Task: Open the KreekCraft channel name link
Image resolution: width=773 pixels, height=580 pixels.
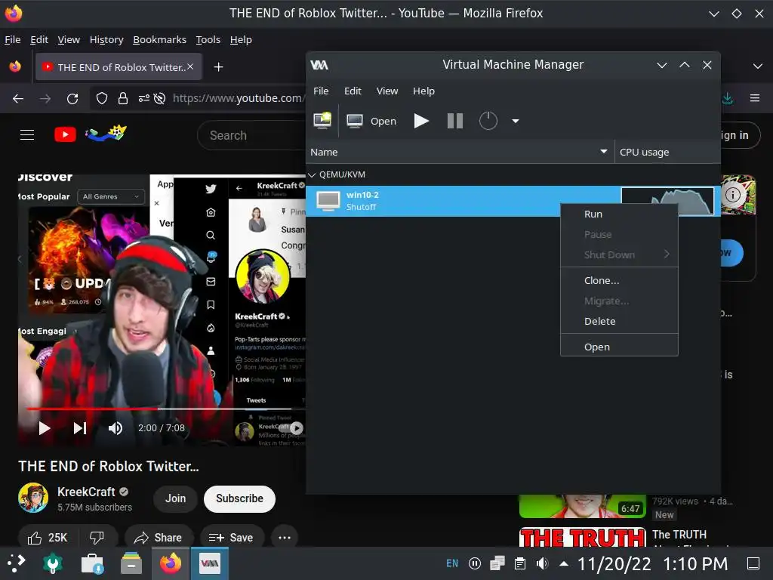Action: pyautogui.click(x=86, y=492)
